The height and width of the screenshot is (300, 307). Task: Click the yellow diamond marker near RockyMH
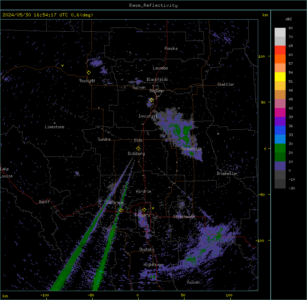point(89,73)
